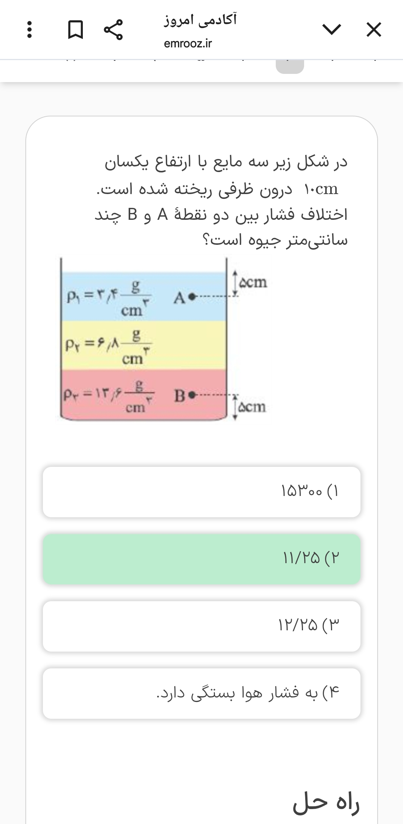403x824 pixels.
Task: Tap the راه حل solution heading
Action: click(326, 803)
